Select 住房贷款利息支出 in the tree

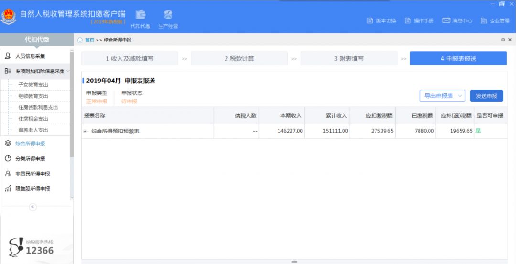(x=38, y=107)
